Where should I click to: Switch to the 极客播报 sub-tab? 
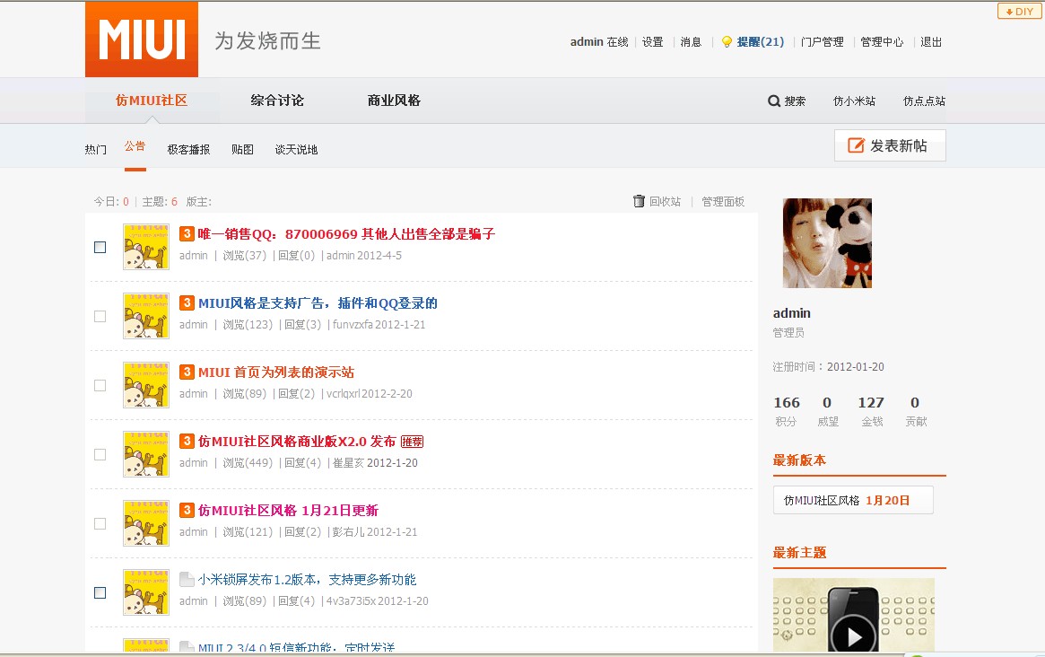pyautogui.click(x=188, y=149)
